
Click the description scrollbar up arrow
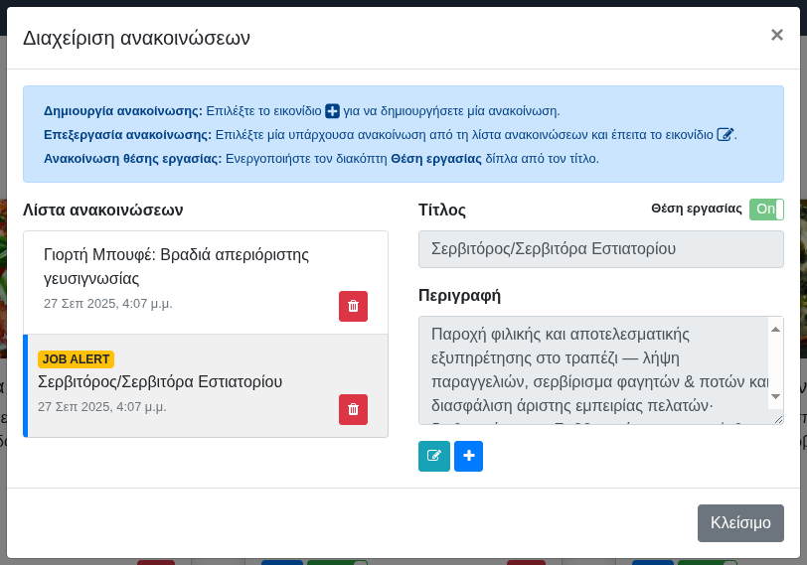775,330
